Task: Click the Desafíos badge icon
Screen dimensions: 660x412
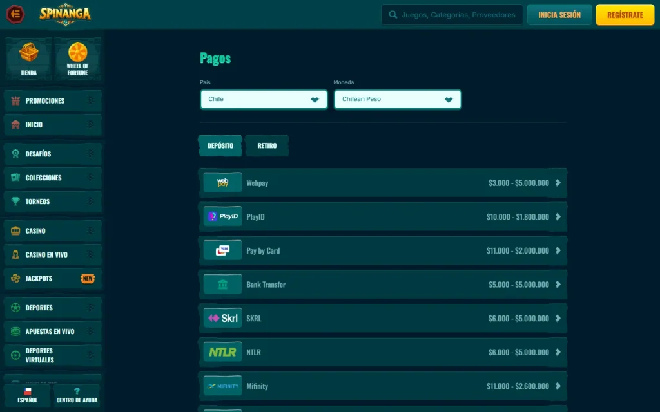Action: point(15,154)
